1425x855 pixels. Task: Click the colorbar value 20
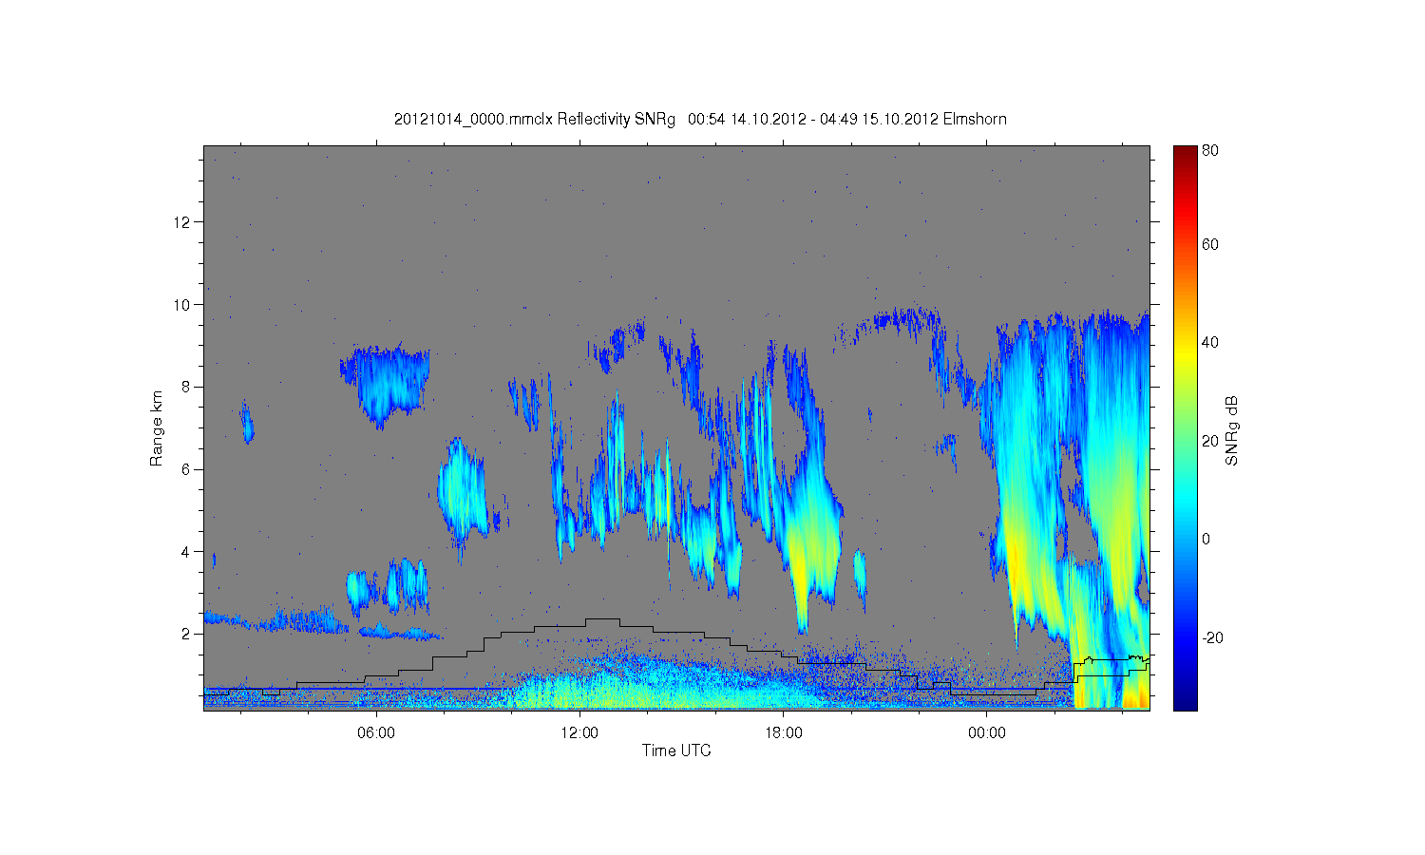tap(1210, 441)
